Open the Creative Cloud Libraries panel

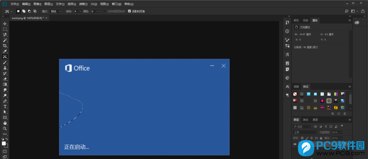357,22
